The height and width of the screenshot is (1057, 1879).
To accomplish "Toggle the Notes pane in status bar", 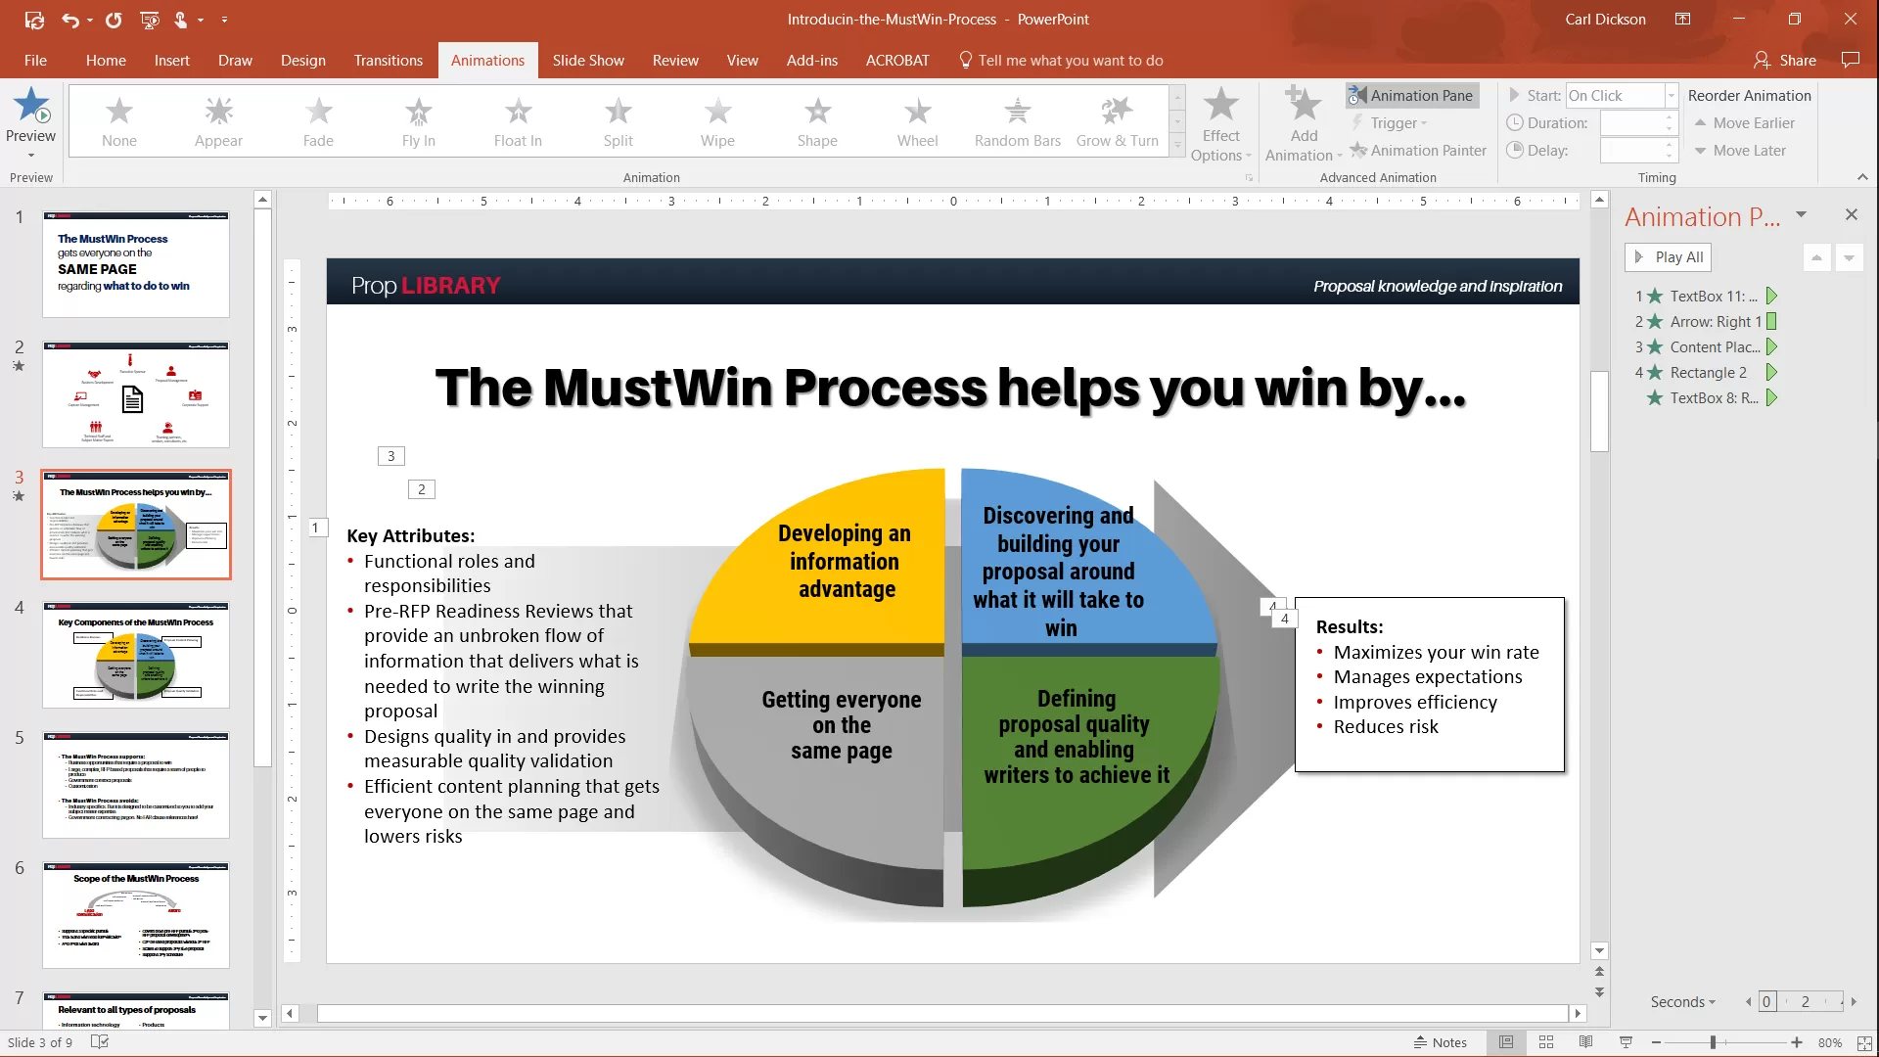I will tap(1441, 1042).
